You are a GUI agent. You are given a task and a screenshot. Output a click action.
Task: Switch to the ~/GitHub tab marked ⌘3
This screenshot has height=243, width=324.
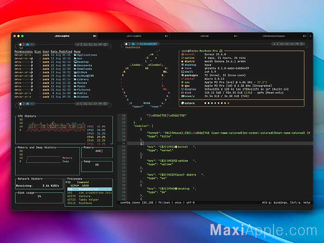click(204, 36)
